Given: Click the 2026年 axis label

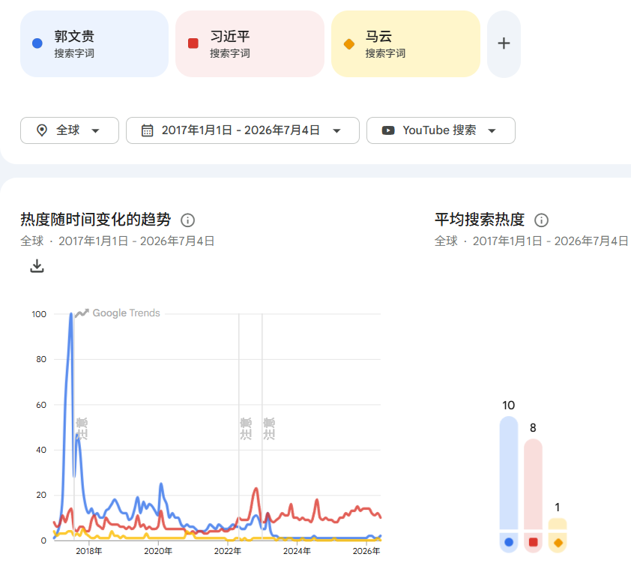Looking at the screenshot, I should 366,551.
